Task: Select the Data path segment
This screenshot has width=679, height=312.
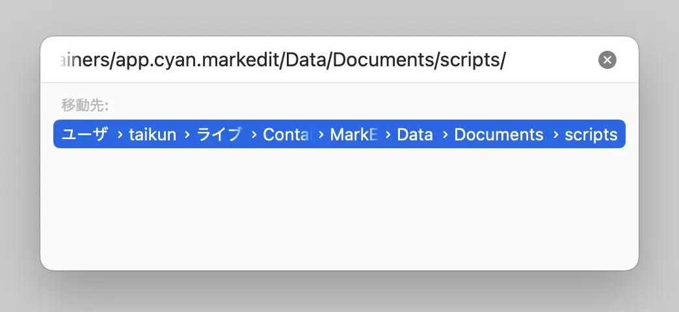Action: click(415, 135)
